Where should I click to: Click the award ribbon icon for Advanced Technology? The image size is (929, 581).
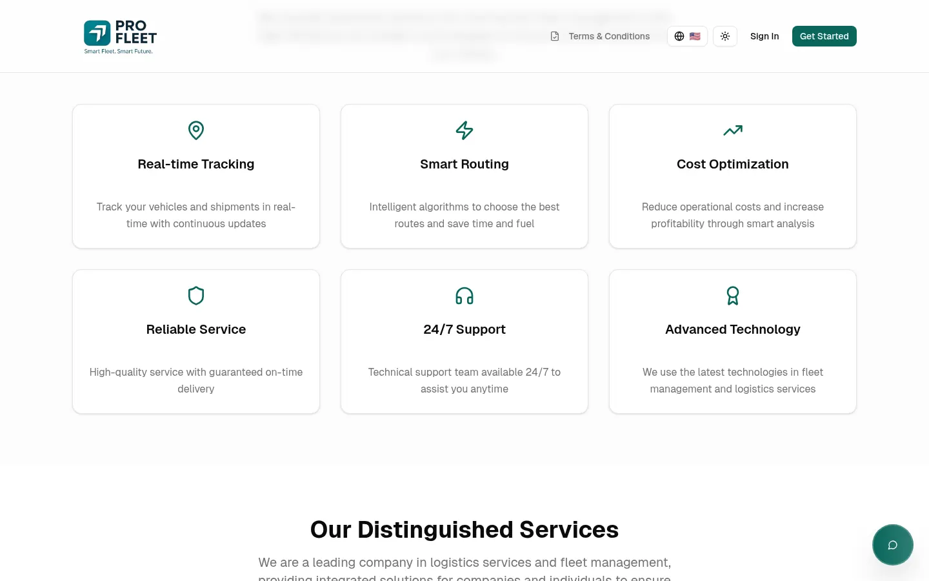[x=733, y=296]
